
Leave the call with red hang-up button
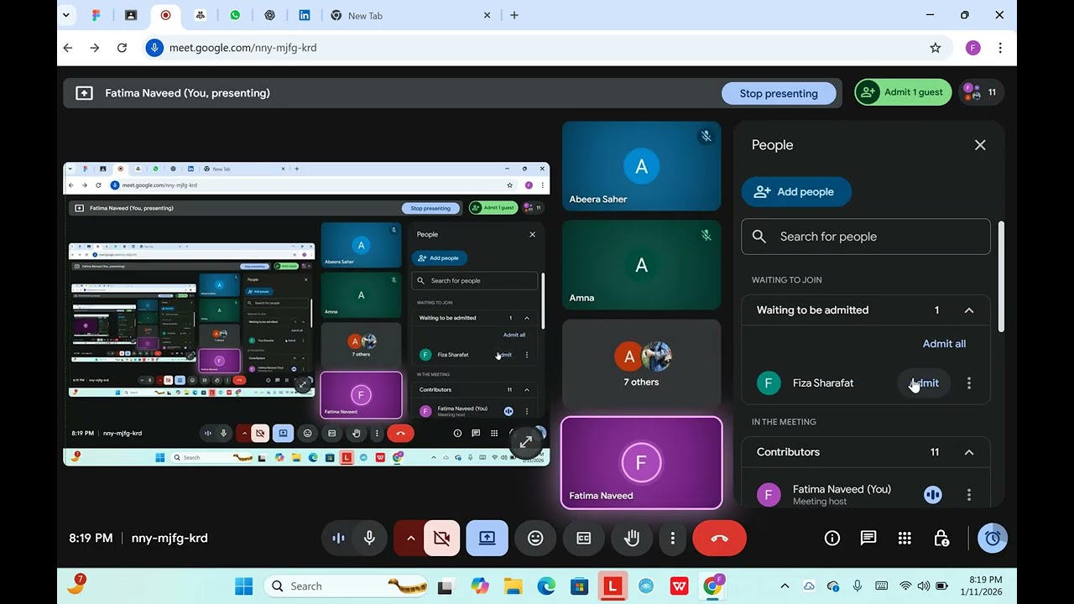click(x=719, y=539)
